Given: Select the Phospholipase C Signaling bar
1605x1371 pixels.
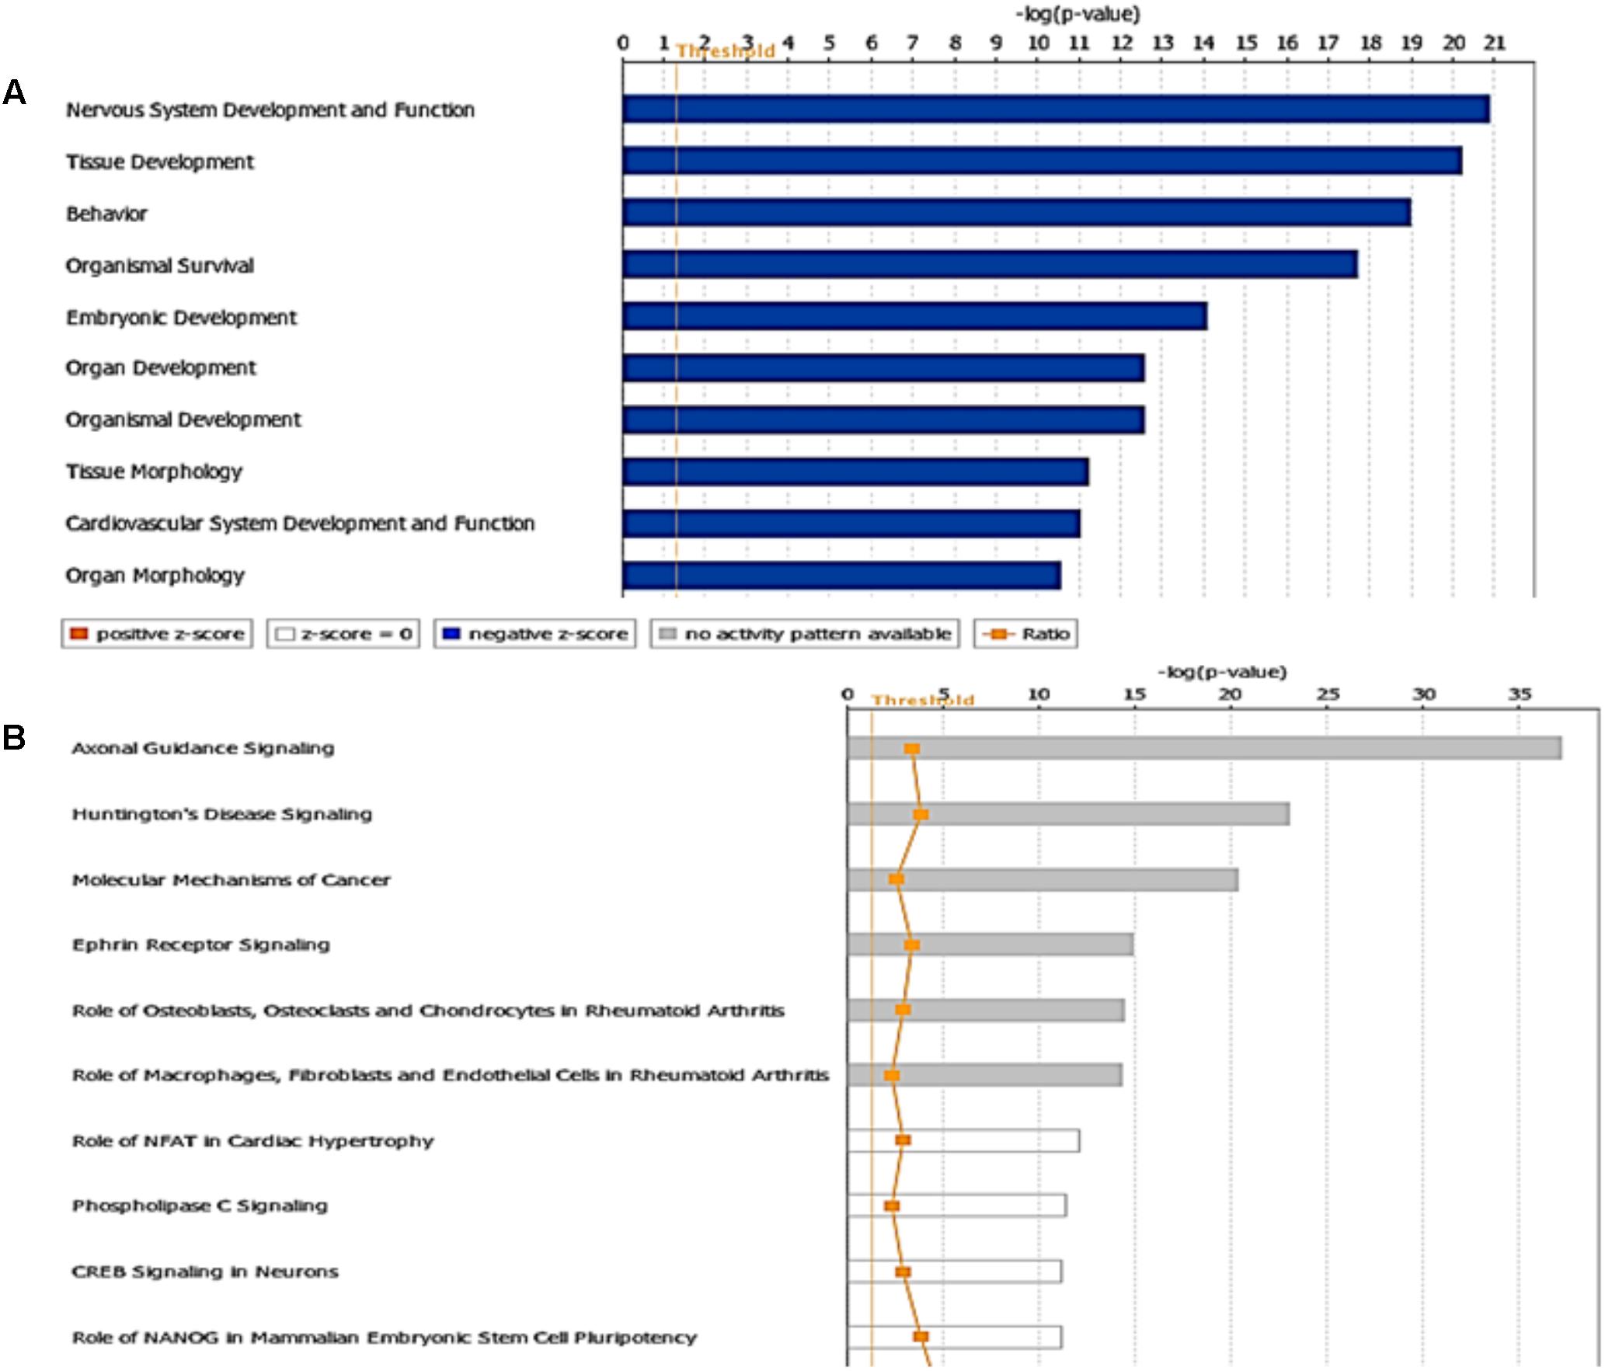Looking at the screenshot, I should (x=957, y=1206).
